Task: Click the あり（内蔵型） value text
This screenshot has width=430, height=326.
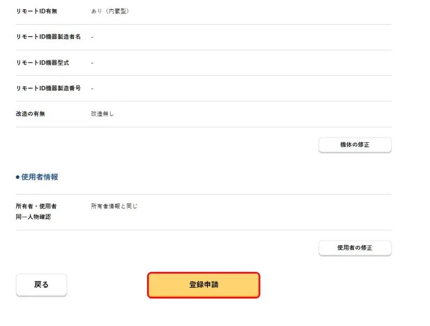Action: tap(110, 11)
